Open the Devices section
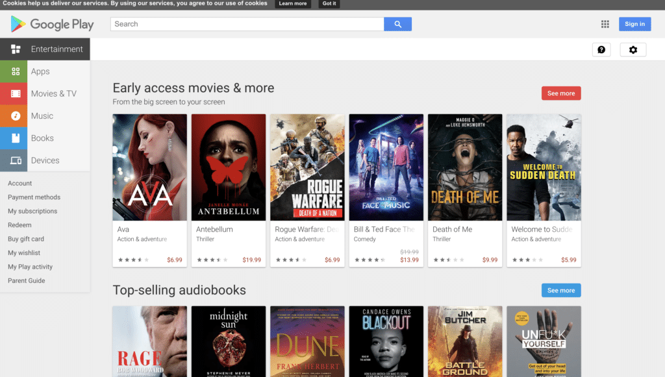This screenshot has width=665, height=377. 45,160
